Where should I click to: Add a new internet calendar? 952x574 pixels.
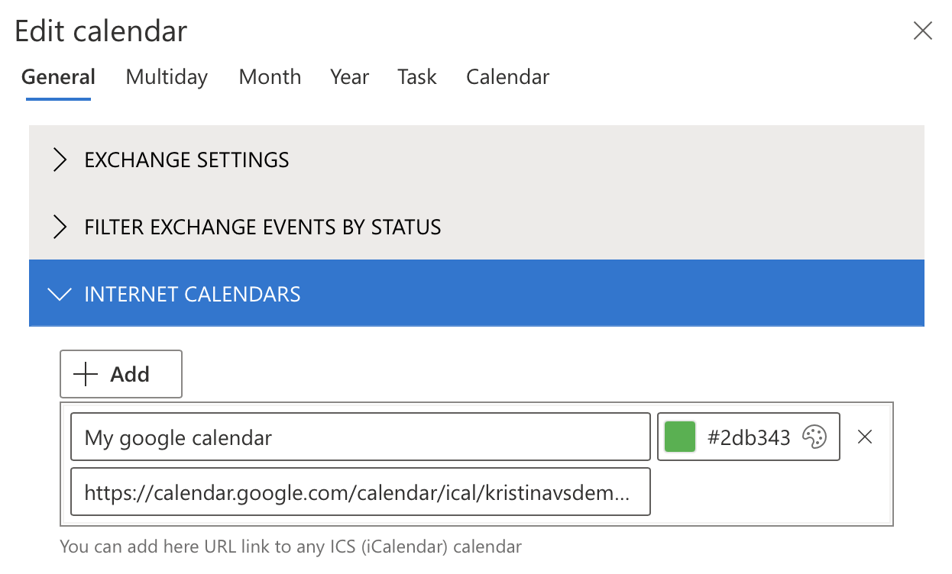coord(121,374)
